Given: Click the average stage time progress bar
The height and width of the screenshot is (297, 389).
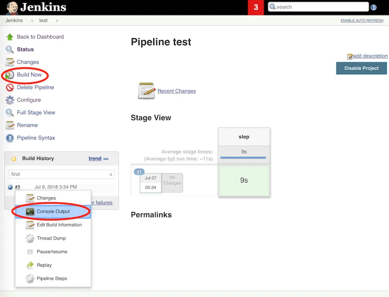Looking at the screenshot, I should [243, 158].
